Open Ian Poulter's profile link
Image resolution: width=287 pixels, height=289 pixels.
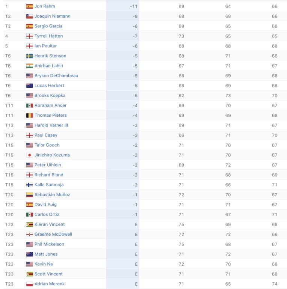click(45, 46)
